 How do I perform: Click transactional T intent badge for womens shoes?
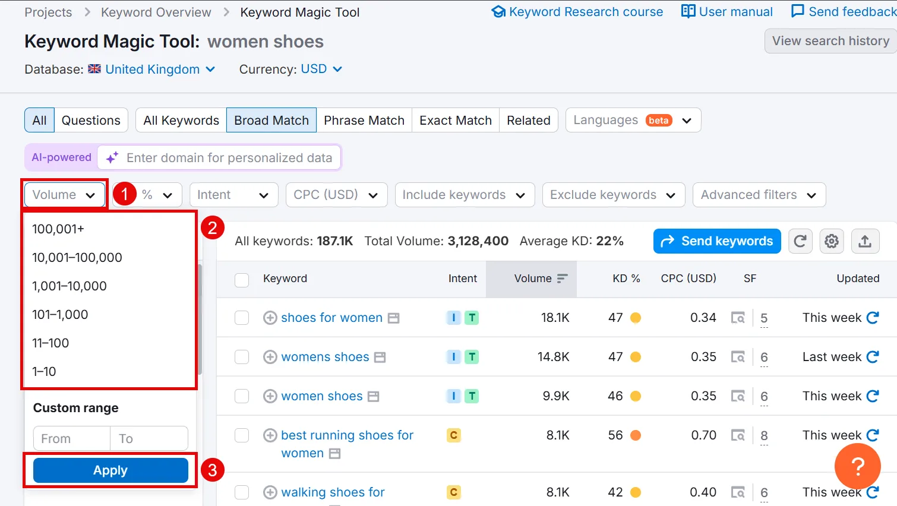click(472, 357)
